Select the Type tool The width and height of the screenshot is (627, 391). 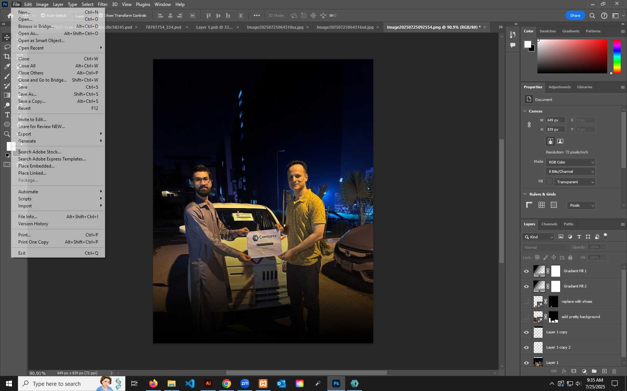point(7,115)
